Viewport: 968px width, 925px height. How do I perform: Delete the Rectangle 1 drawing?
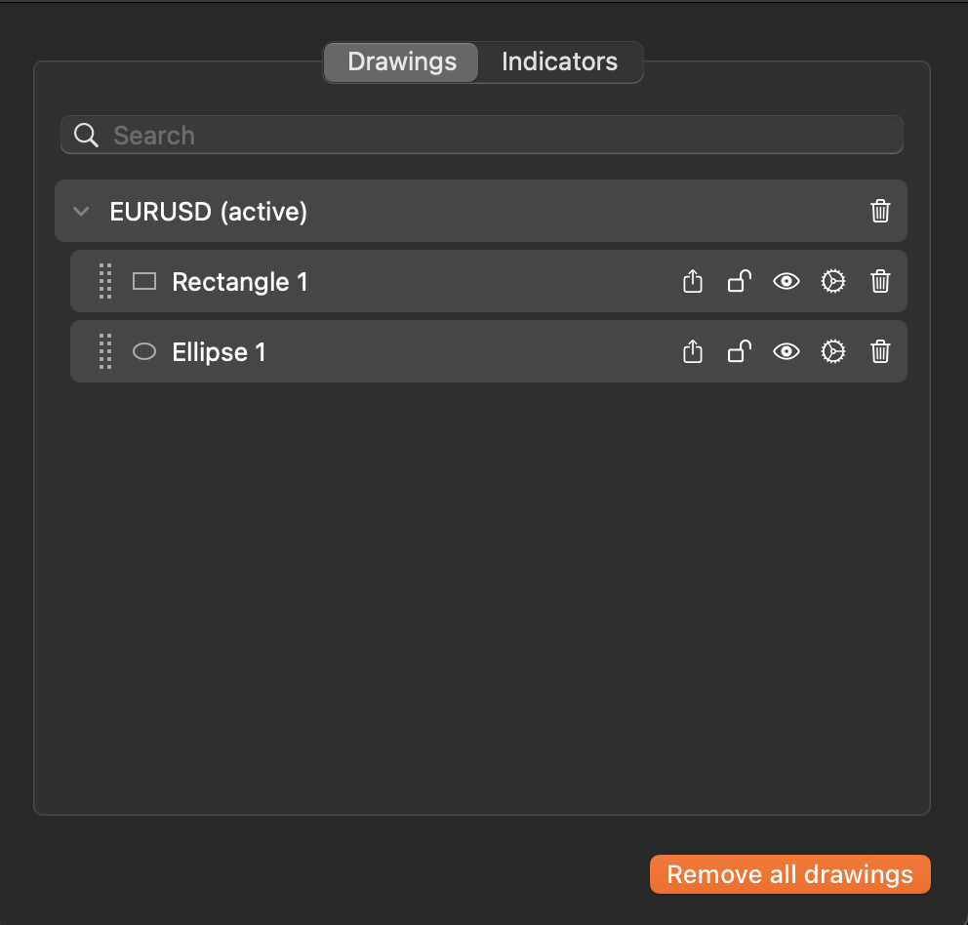pos(880,282)
